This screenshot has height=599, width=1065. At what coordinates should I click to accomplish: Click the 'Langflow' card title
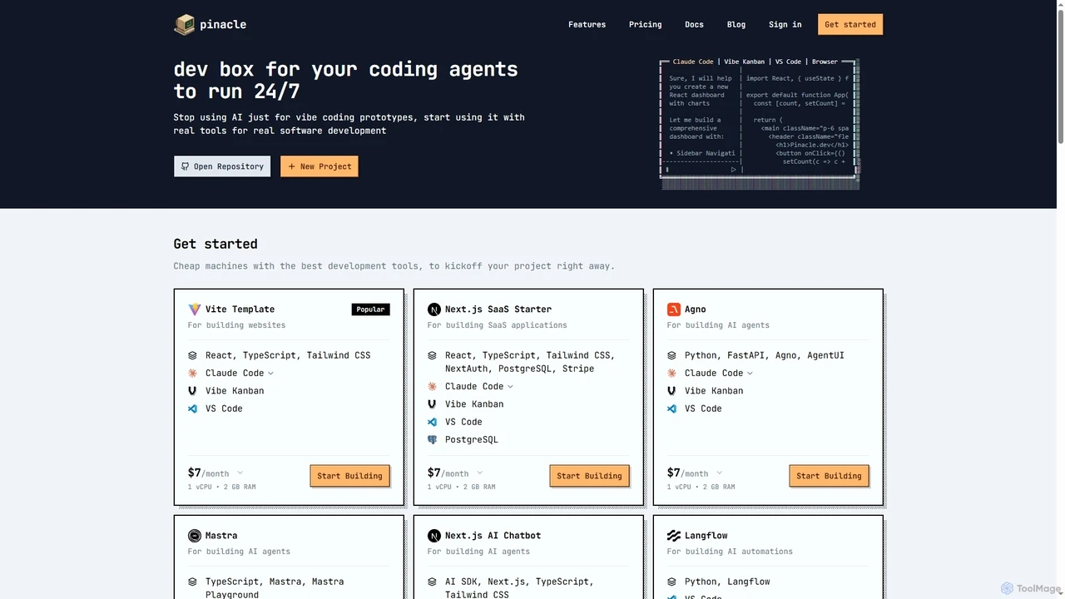[706, 536]
